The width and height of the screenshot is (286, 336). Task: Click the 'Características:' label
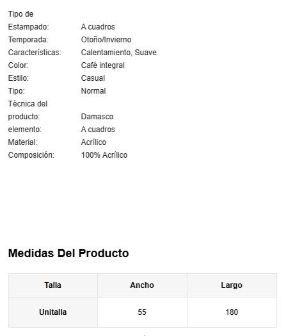point(35,53)
